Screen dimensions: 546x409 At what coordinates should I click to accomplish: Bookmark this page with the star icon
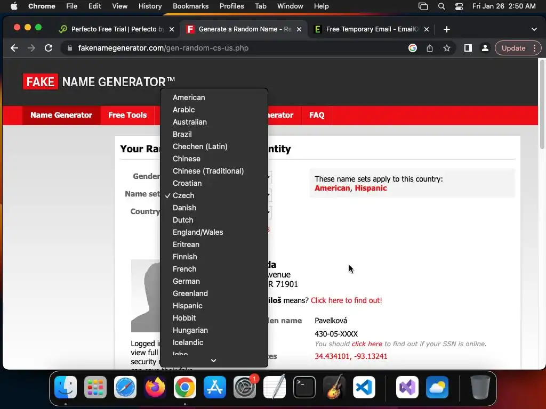tap(447, 48)
